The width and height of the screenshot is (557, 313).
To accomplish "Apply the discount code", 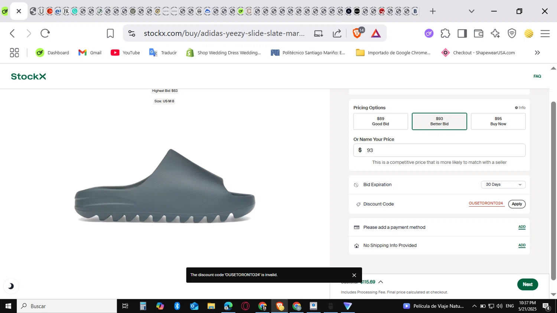I will point(517,204).
